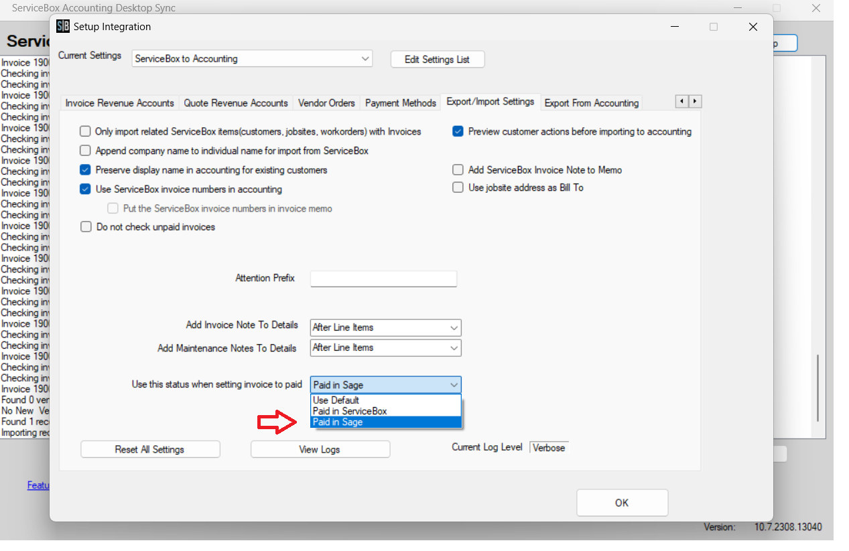Check Put the ServiceBox invoice numbers in invoice memo

coord(113,209)
